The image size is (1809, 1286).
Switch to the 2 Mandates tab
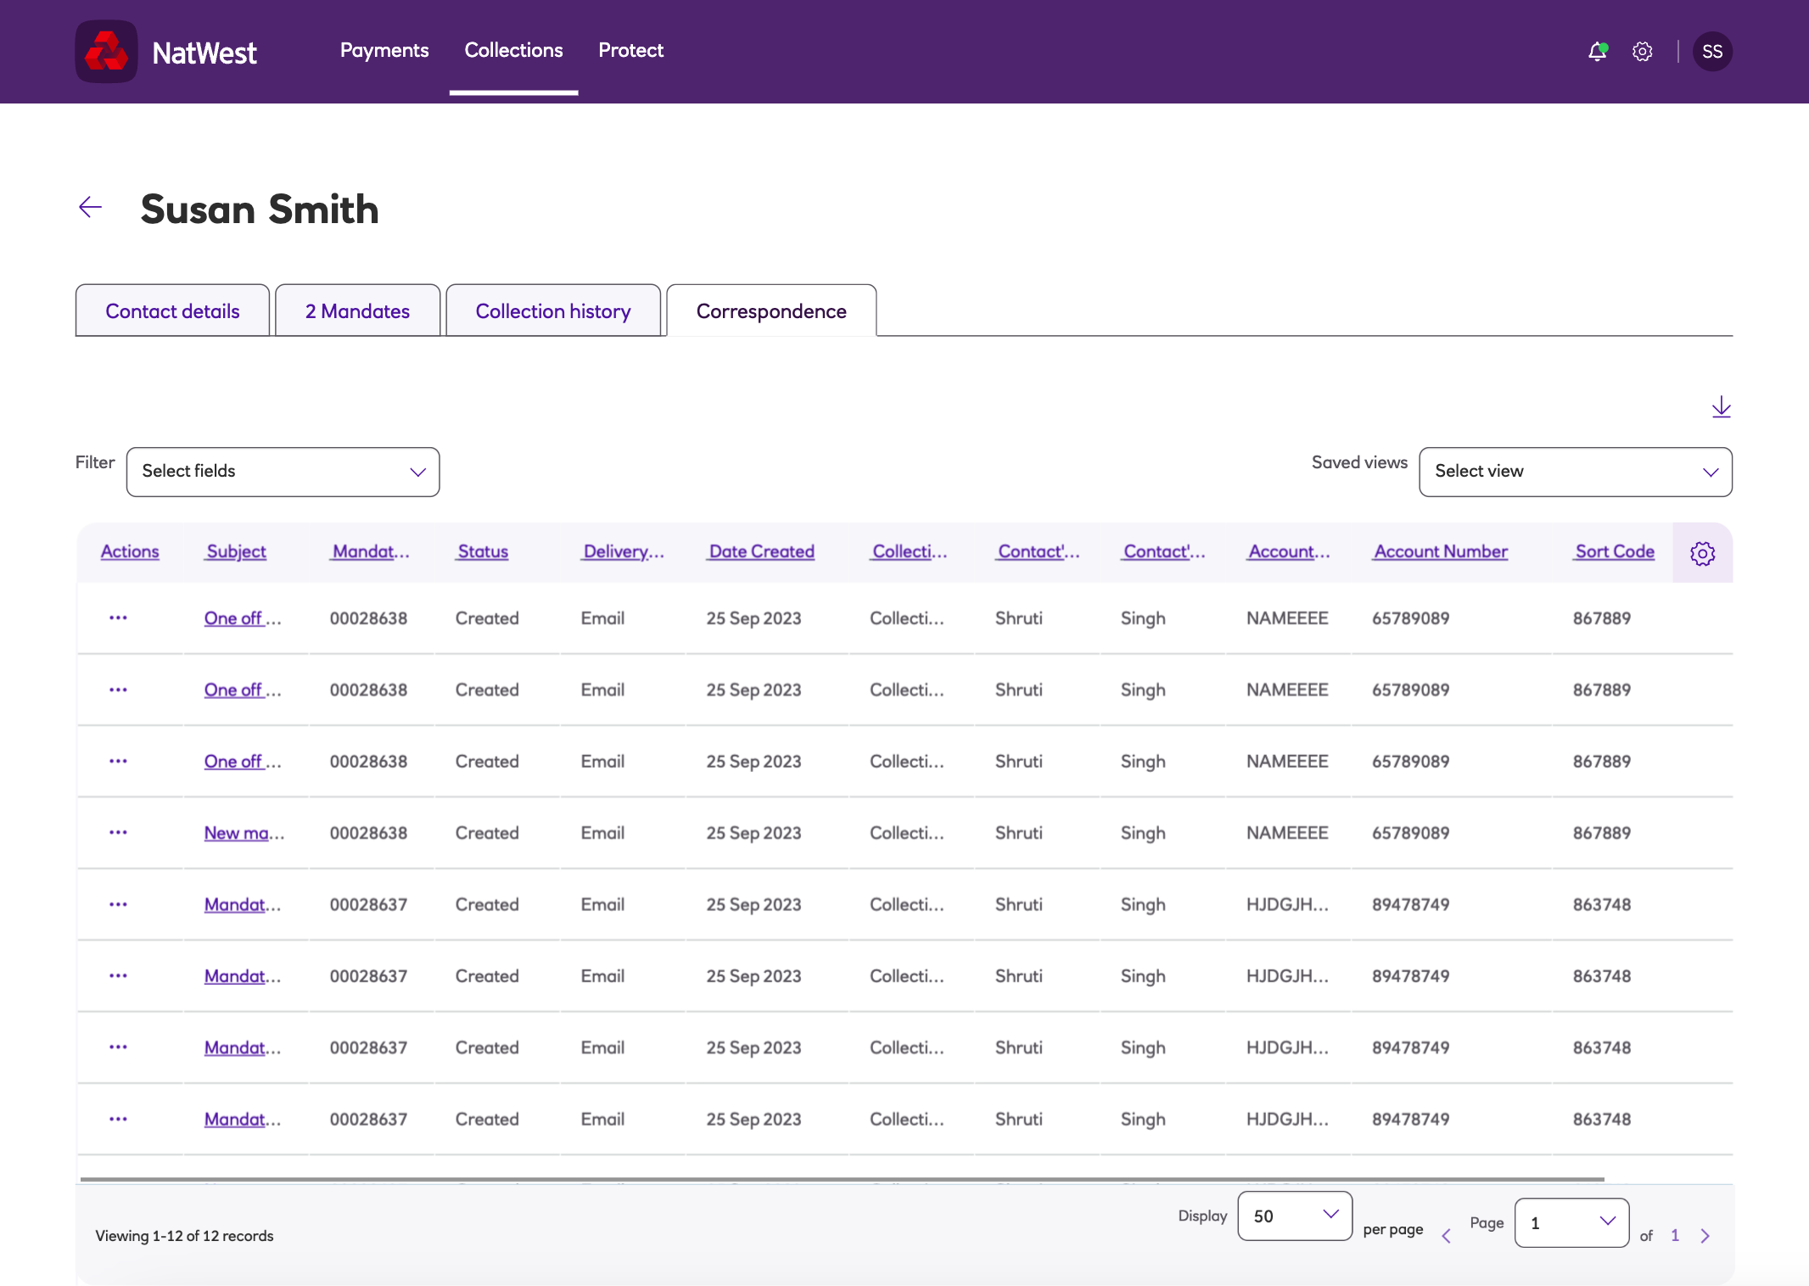357,310
